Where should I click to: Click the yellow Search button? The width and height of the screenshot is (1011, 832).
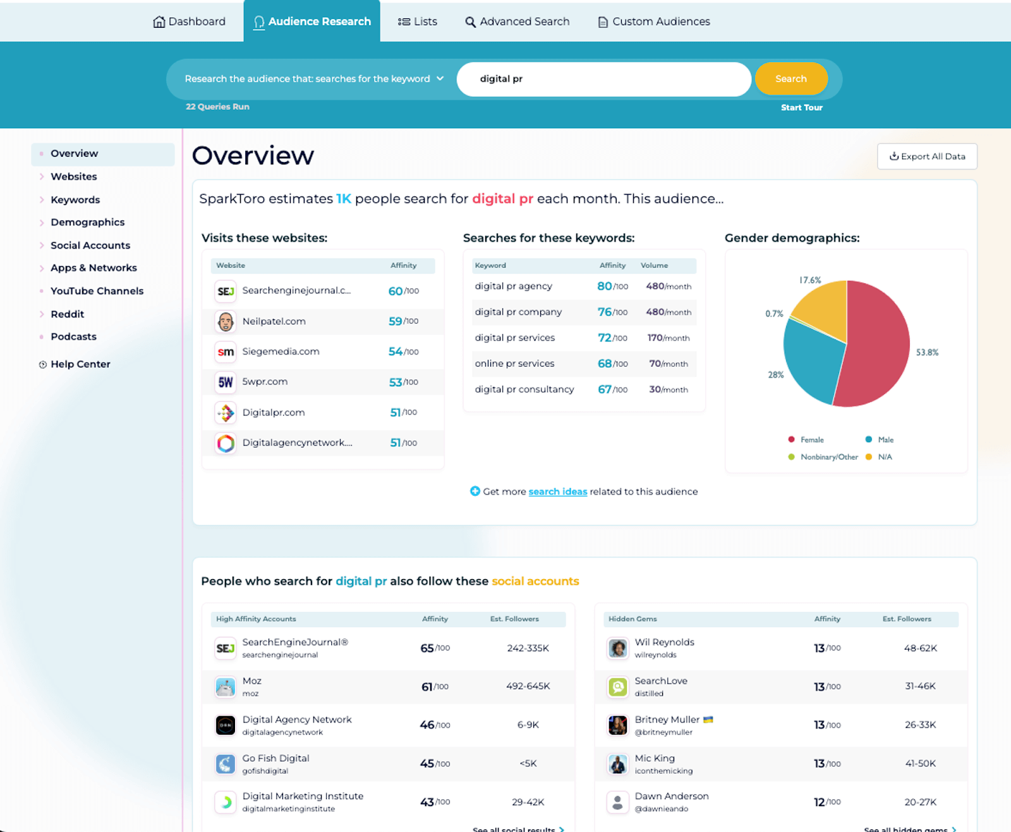click(791, 79)
